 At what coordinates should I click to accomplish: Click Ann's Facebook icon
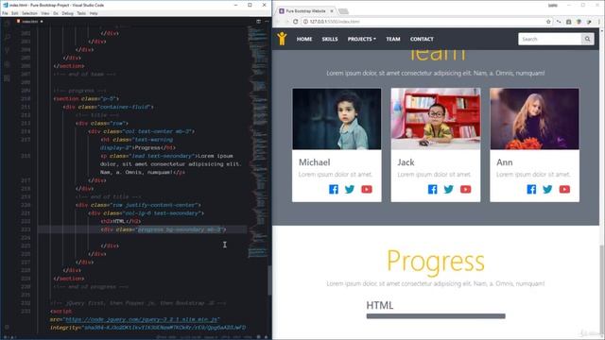[531, 189]
